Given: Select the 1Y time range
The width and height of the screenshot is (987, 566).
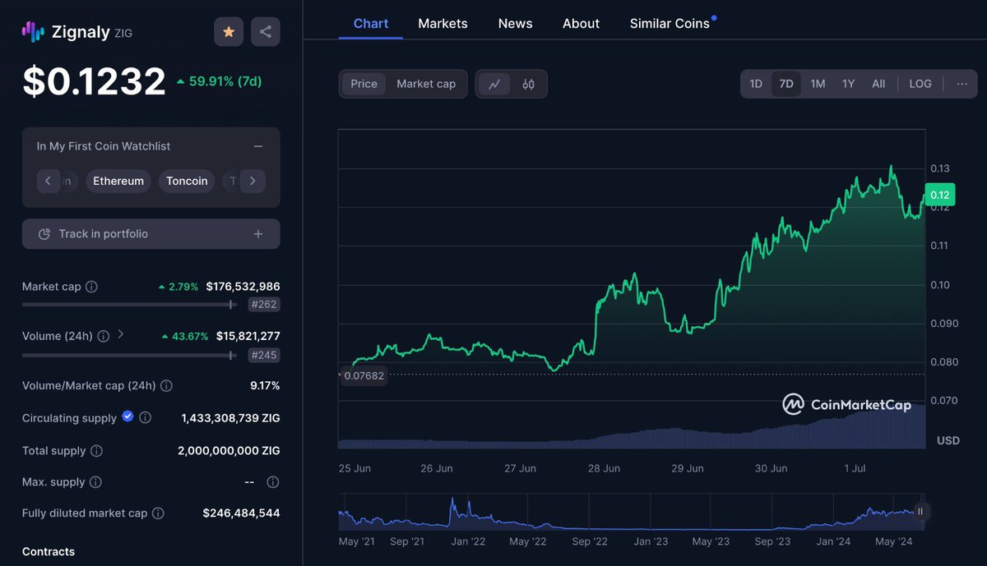Looking at the screenshot, I should (848, 84).
